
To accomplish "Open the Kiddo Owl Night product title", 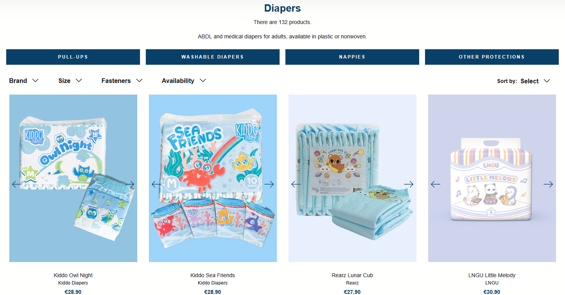I will click(x=73, y=275).
